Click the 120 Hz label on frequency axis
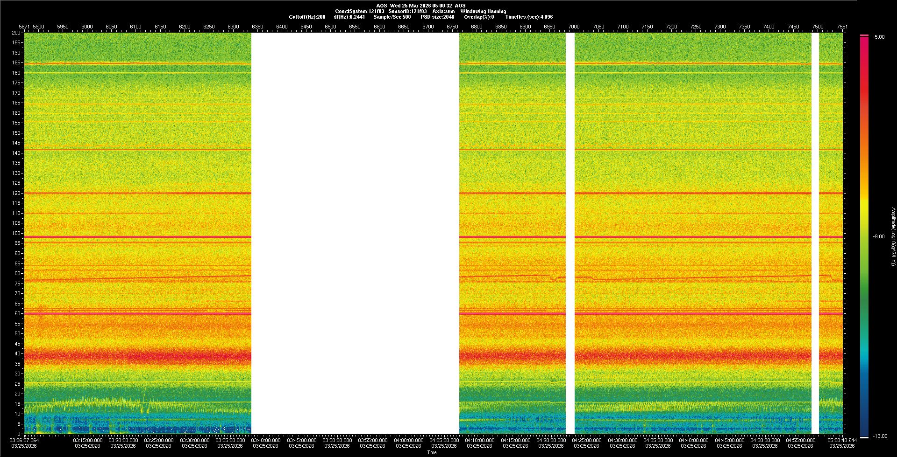This screenshot has width=897, height=457. click(16, 193)
